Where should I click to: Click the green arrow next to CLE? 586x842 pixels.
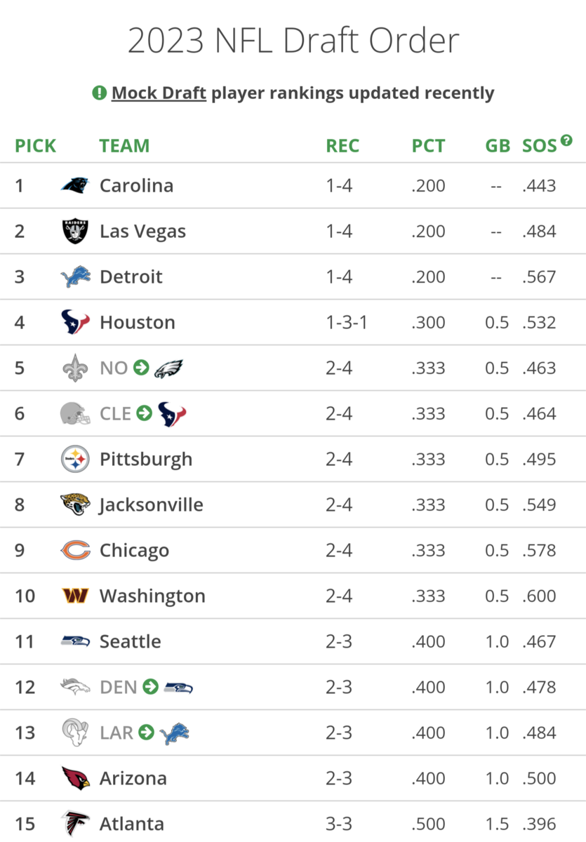(145, 413)
